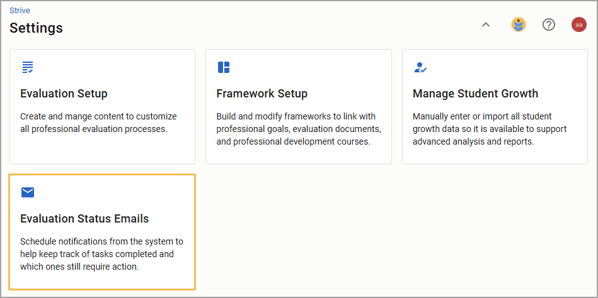This screenshot has width=598, height=298.
Task: Click the yellow wheat logo icon
Action: [x=519, y=25]
